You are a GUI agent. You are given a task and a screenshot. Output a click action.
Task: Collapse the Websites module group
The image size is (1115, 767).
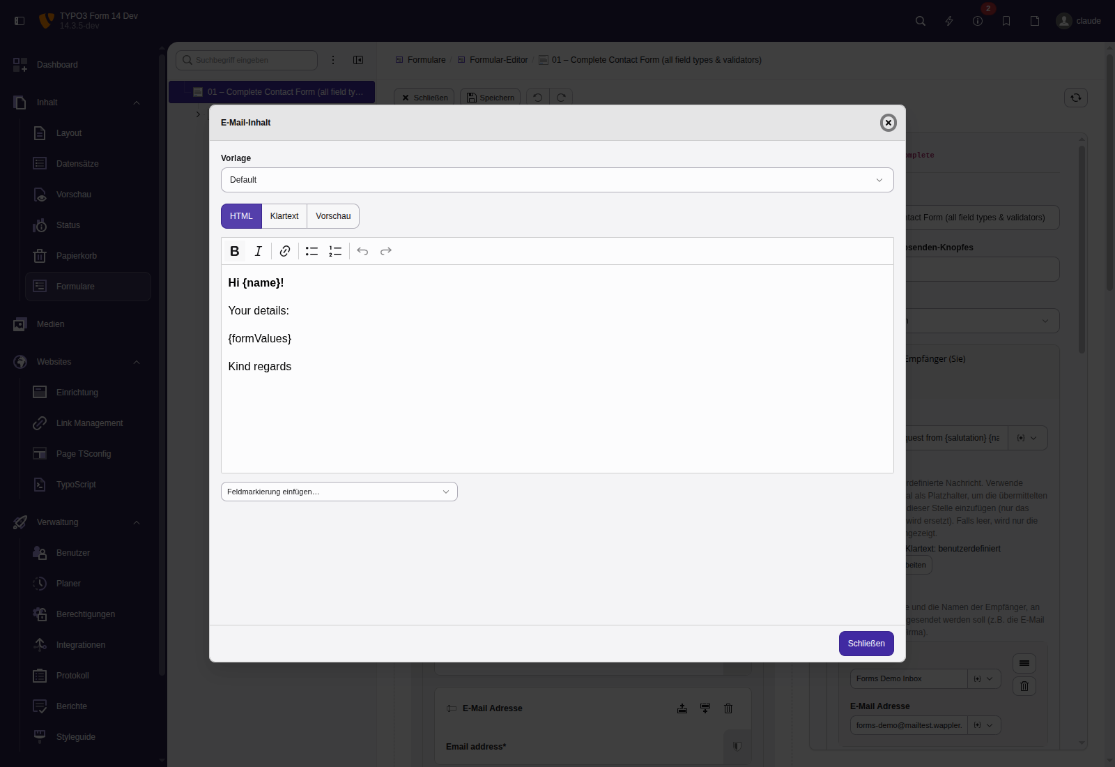click(x=137, y=362)
